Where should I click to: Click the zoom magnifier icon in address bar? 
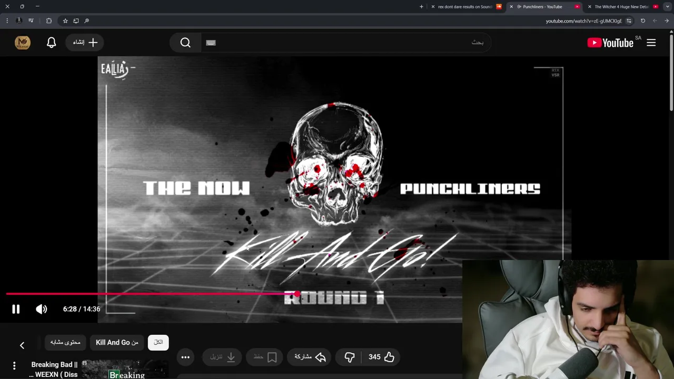coord(86,21)
